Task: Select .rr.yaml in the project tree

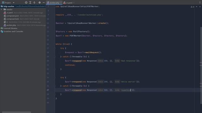Action: point(9,13)
